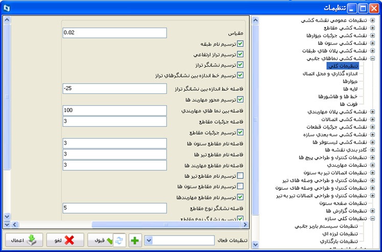Enable ترسیم نام مقاطع تیر ها checkbox

tap(240, 176)
